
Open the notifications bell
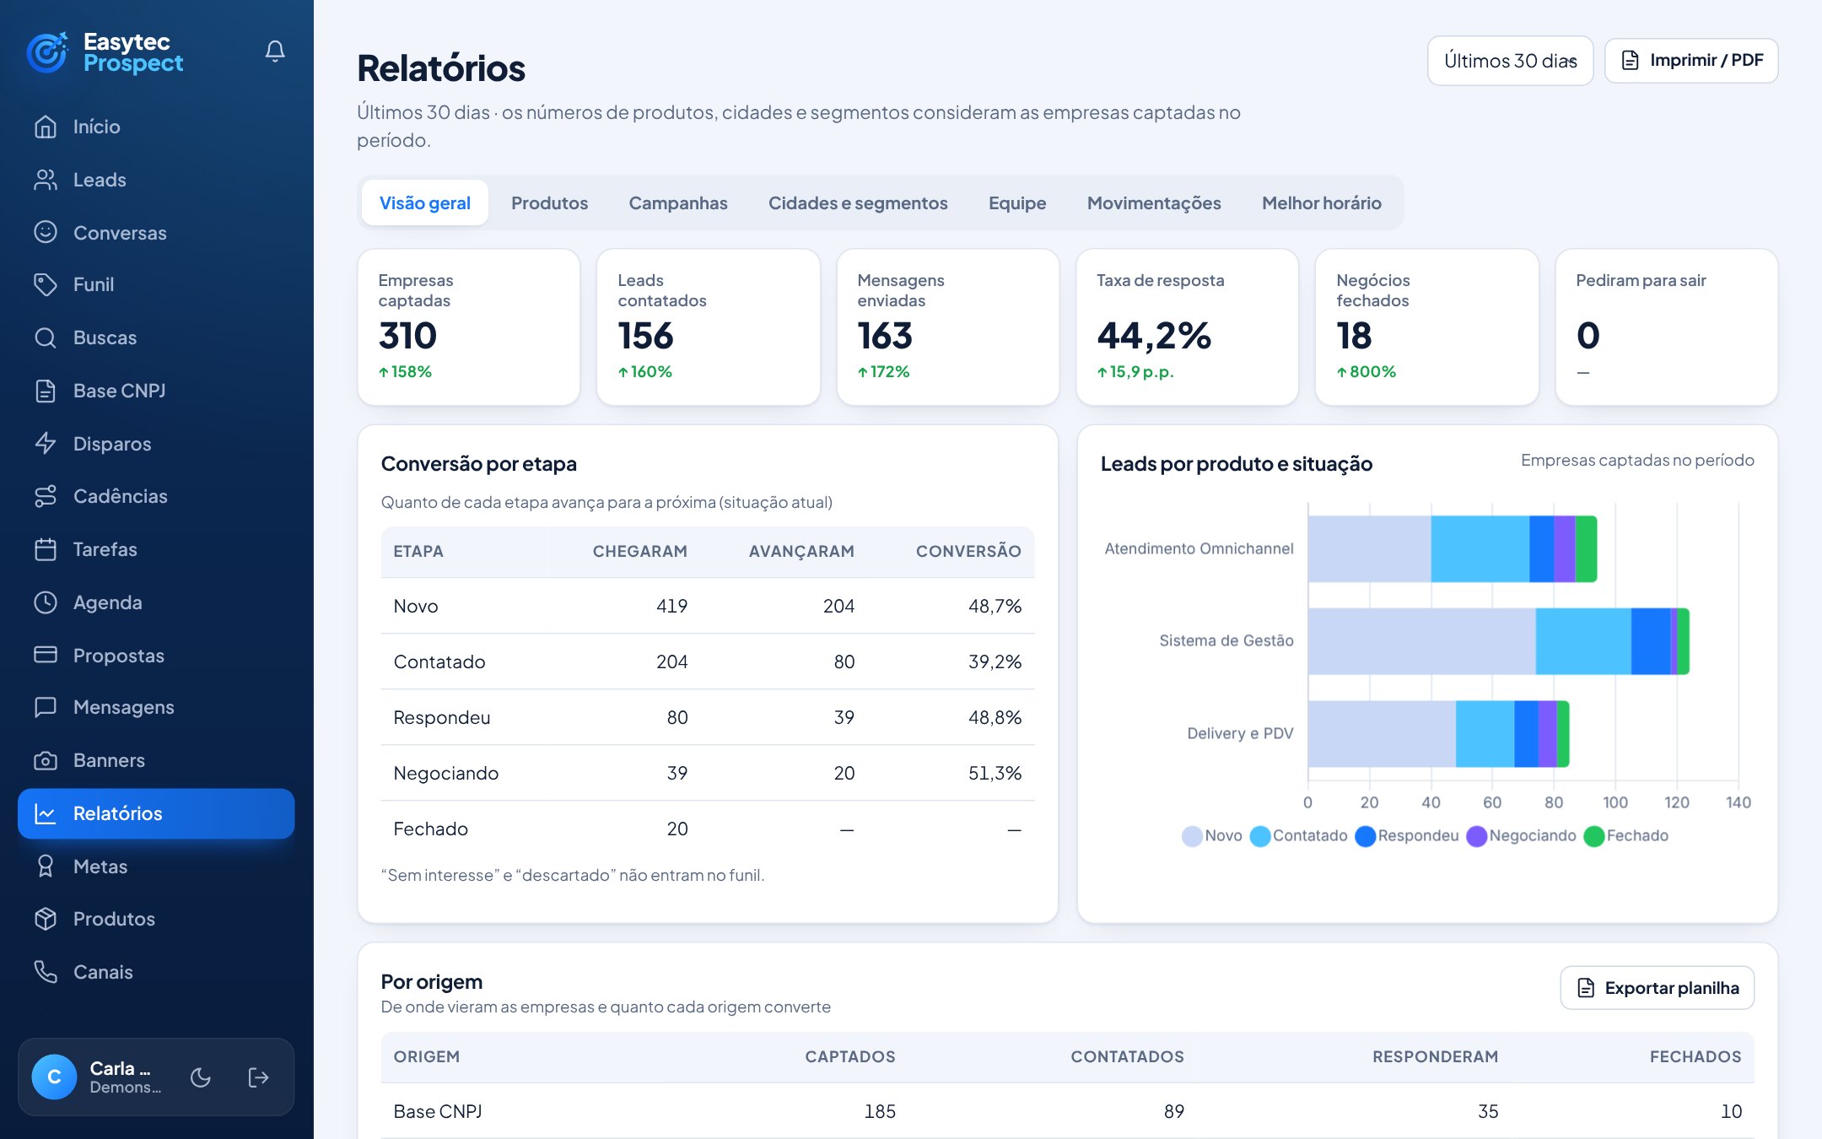pos(275,51)
